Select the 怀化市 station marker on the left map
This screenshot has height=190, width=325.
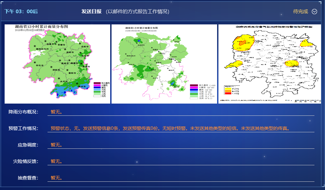coord(35,62)
